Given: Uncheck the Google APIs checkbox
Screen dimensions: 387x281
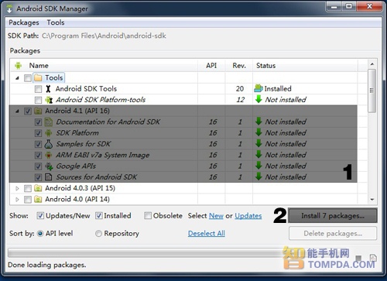Looking at the screenshot, I should tap(38, 166).
